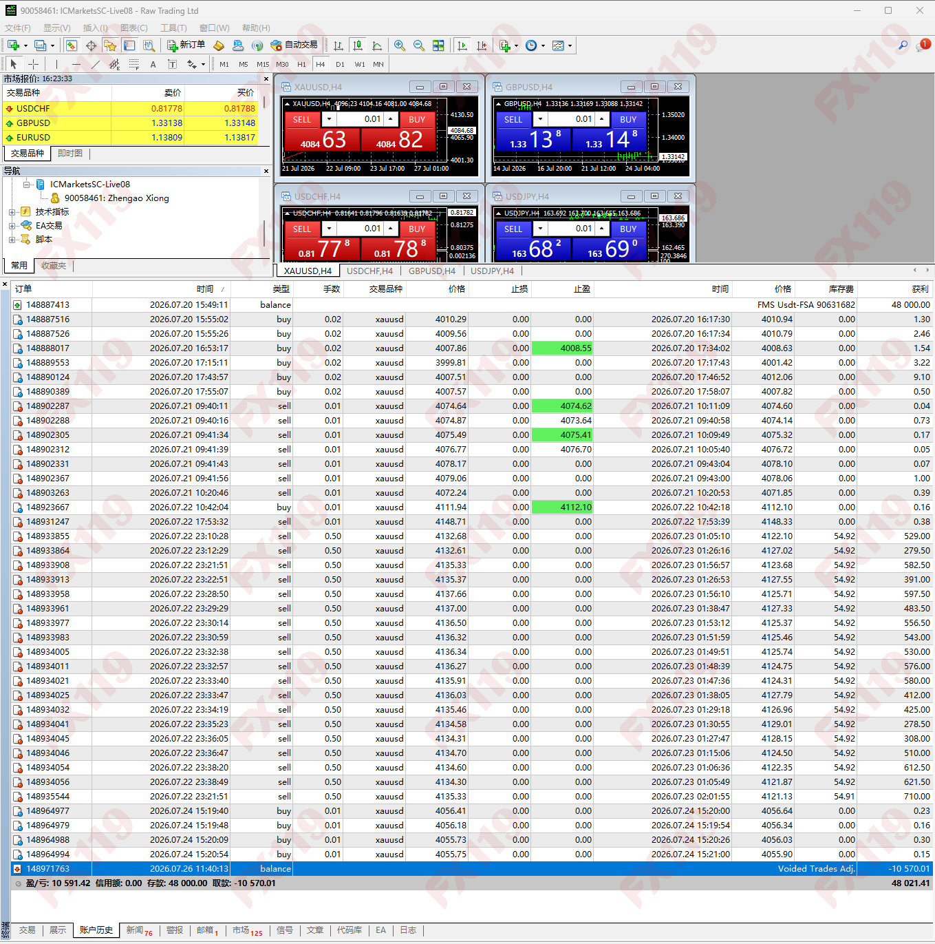This screenshot has height=944, width=935.
Task: Switch timeframe to H1
Action: pyautogui.click(x=301, y=64)
